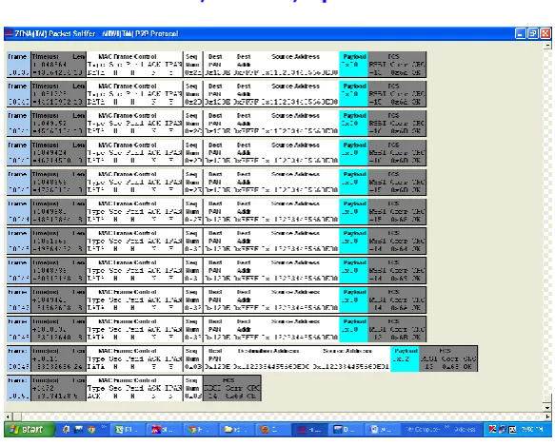Screen dimensions: 555x445
Task: Click the horizontal scrollbar left arrow
Action: pos(8,416)
